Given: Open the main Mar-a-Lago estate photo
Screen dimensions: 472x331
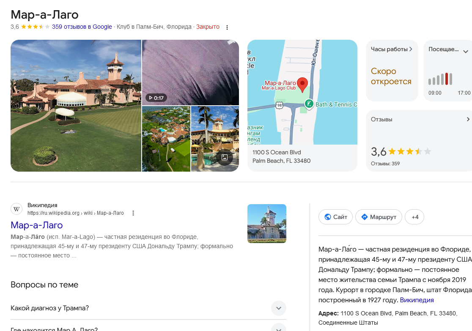Looking at the screenshot, I should point(76,106).
